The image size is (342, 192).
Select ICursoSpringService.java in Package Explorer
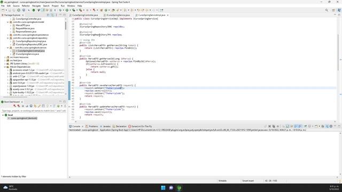pos(27,54)
